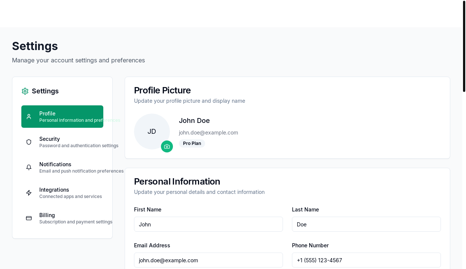Click into the Phone Number field
This screenshot has height=269, width=466.
[366, 260]
